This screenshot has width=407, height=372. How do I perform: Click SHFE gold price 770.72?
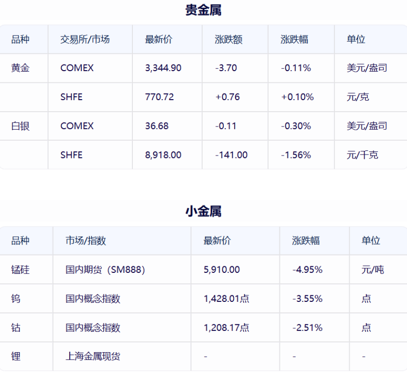click(x=159, y=97)
